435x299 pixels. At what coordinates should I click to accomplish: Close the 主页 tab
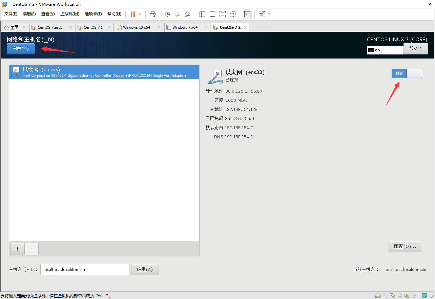point(24,27)
